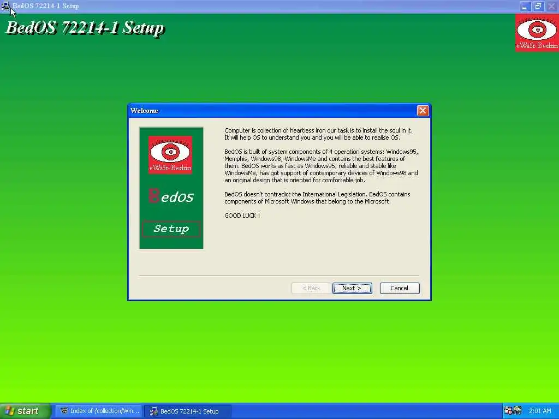Click the setup icon in window title bar

pos(5,6)
